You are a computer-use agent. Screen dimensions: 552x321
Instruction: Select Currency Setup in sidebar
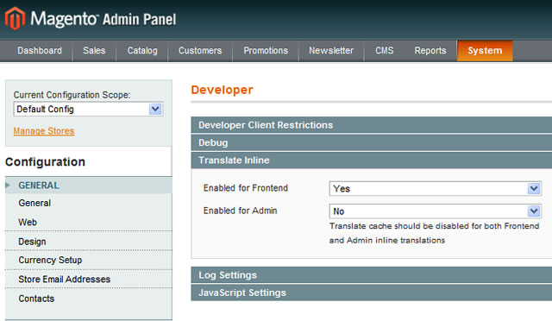[x=50, y=260]
